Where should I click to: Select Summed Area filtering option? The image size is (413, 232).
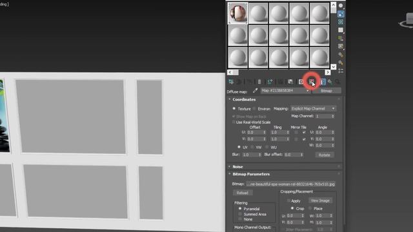click(240, 214)
